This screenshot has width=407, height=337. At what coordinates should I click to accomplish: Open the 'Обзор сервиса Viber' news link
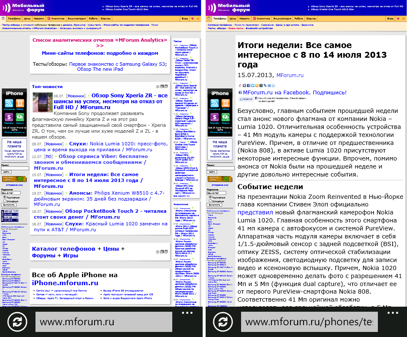(x=91, y=162)
